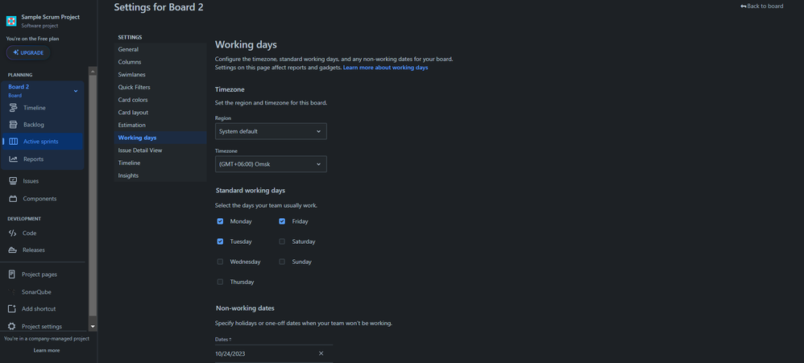Uncheck the Monday working day
Screen dimensions: 804x363
pyautogui.click(x=220, y=221)
